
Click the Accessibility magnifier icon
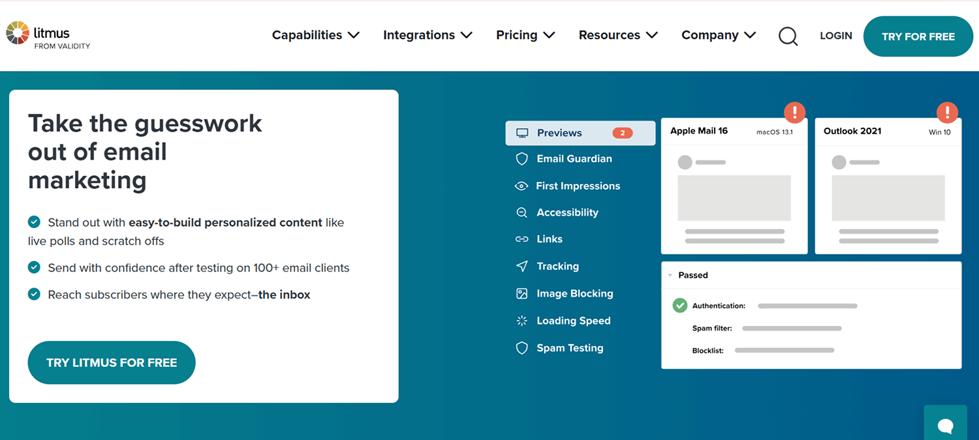pos(521,213)
